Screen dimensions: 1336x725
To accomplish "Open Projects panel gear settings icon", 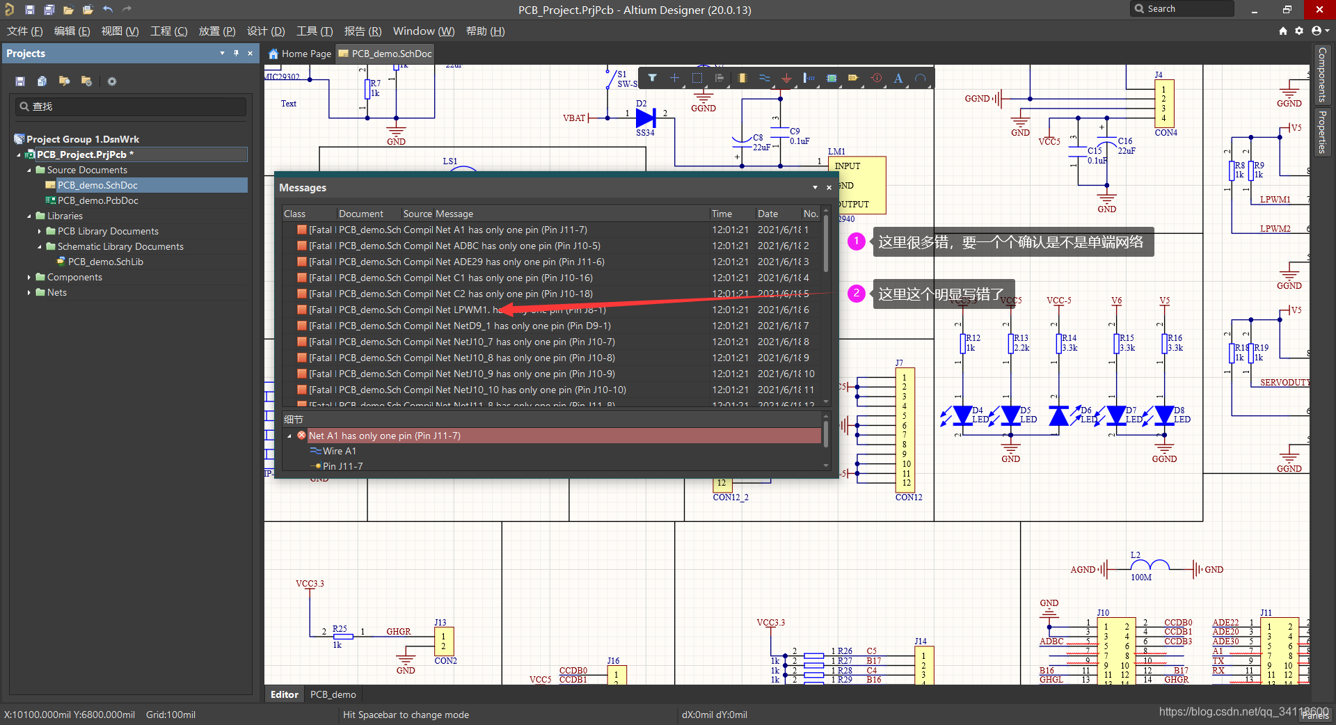I will [x=112, y=81].
